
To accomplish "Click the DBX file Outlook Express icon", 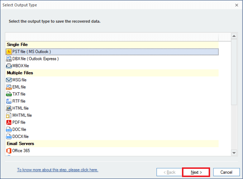I will pos(9,59).
